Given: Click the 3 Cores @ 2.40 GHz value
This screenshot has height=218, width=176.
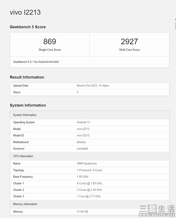Looking at the screenshot, I should coord(89,190).
